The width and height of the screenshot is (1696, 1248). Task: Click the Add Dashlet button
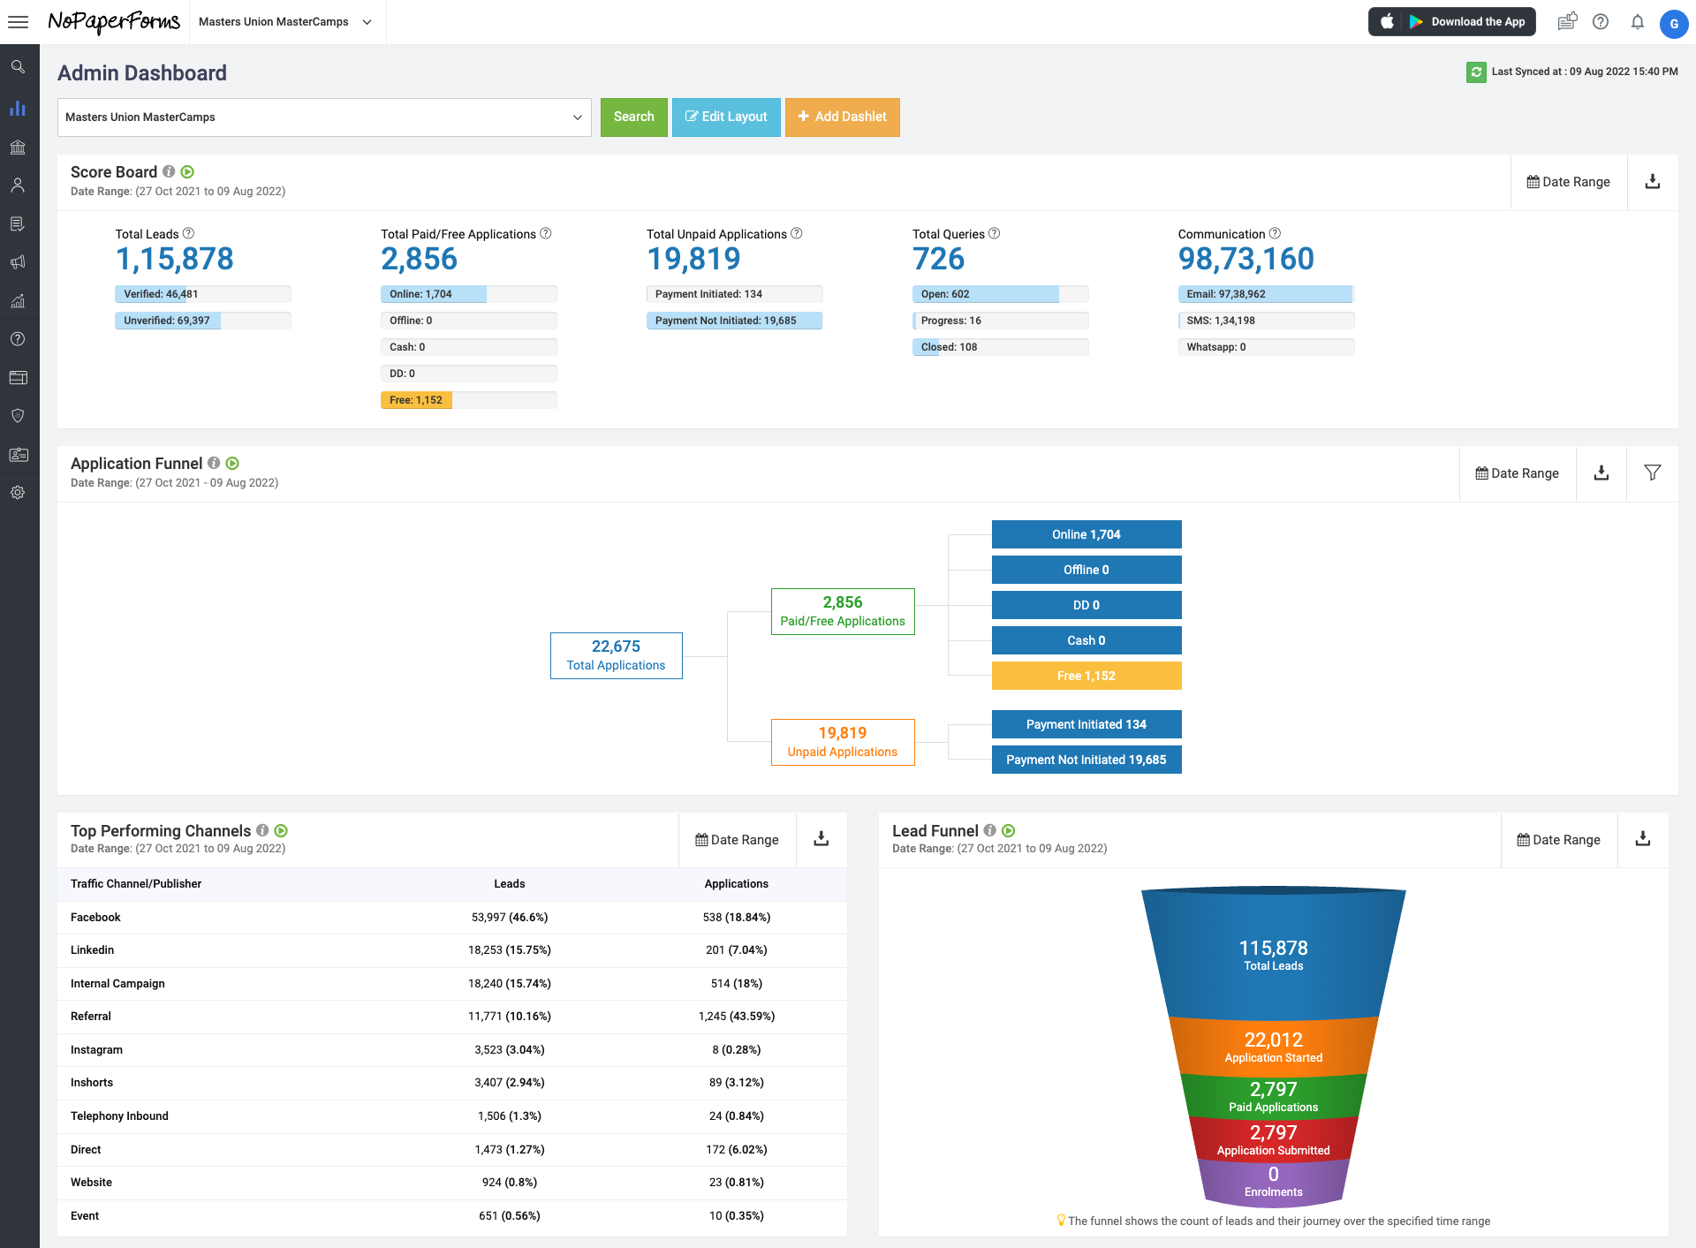click(x=842, y=117)
